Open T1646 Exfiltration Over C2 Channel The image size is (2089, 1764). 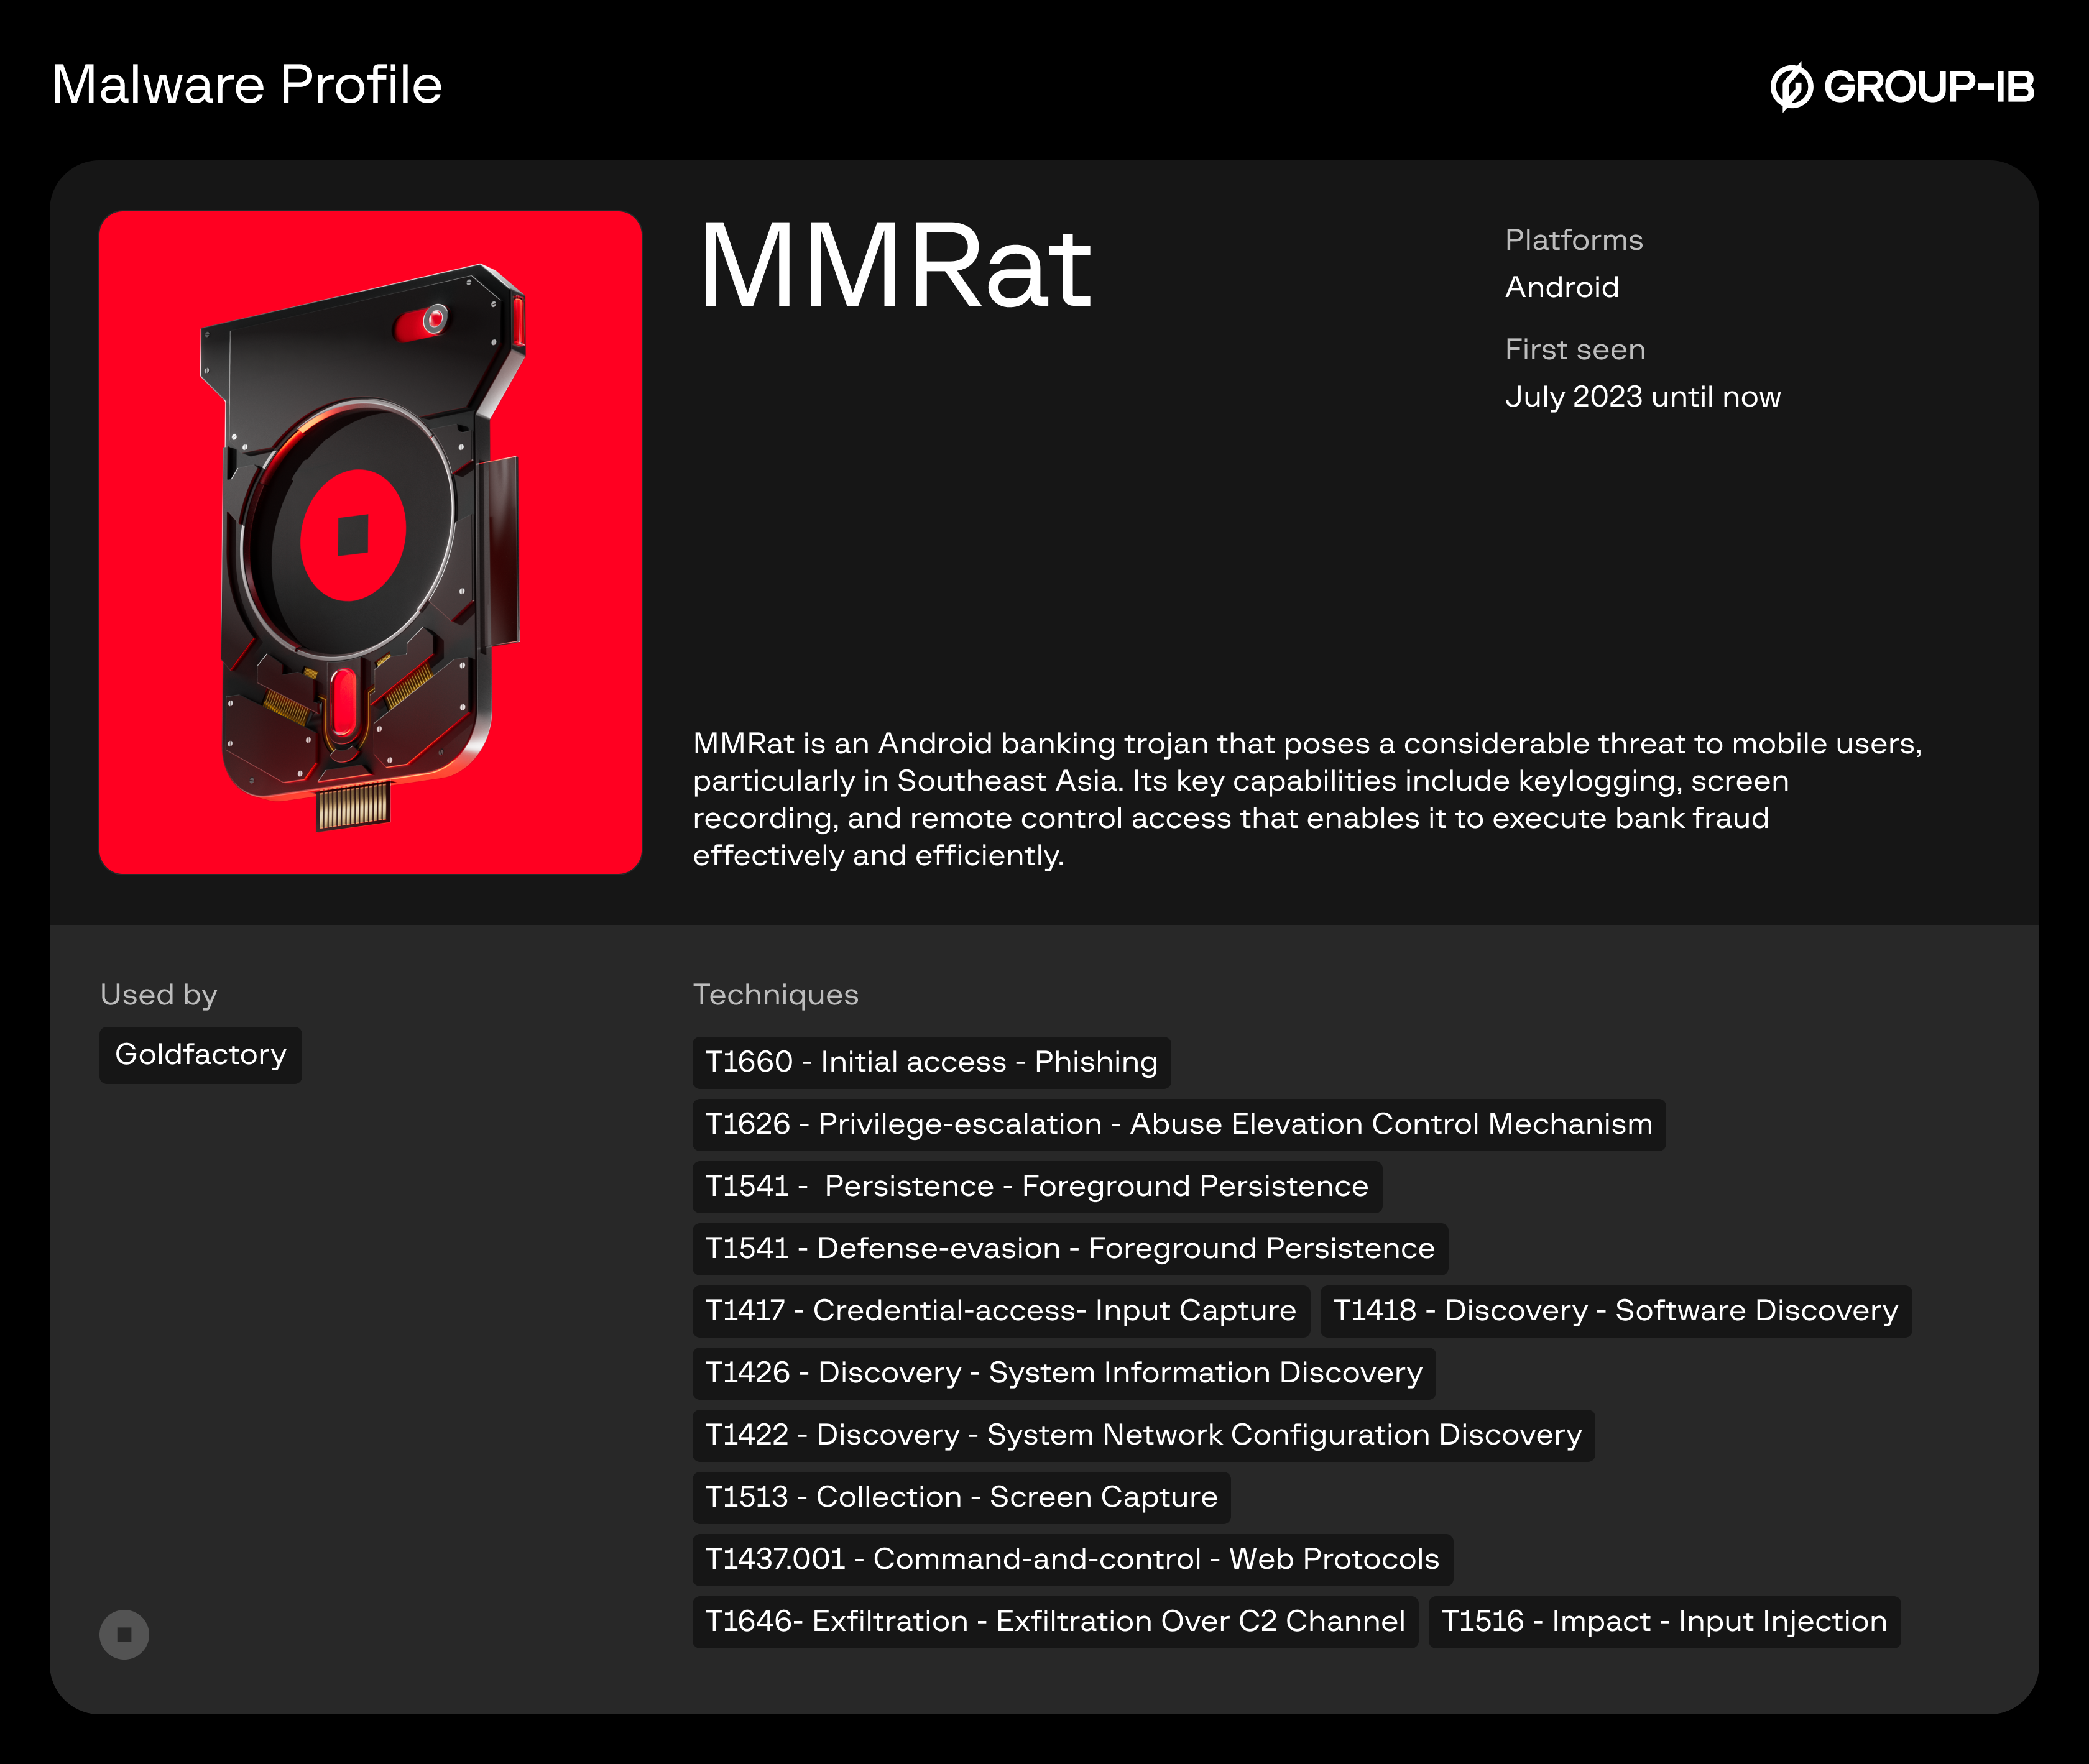[x=1055, y=1621]
